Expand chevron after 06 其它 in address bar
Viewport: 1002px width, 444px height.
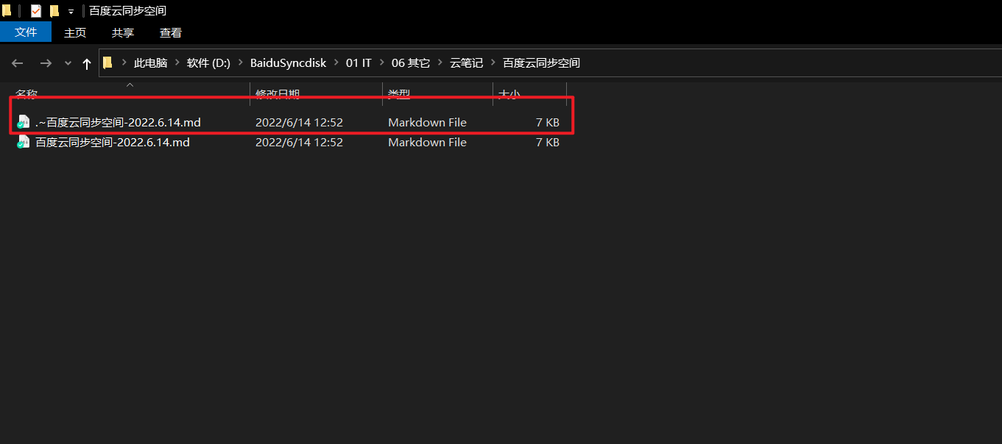click(440, 63)
